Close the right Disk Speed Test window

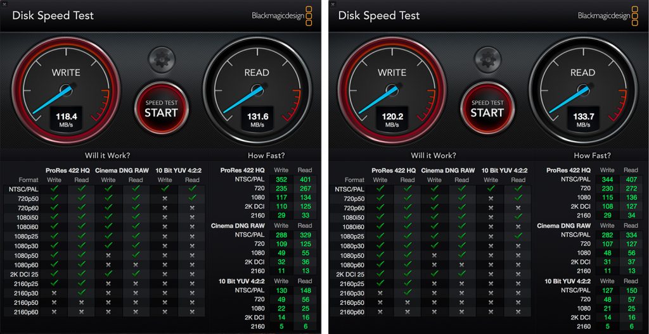[332, 4]
